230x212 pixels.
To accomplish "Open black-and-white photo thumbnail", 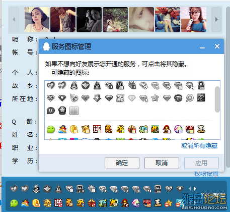I will point(89,20).
